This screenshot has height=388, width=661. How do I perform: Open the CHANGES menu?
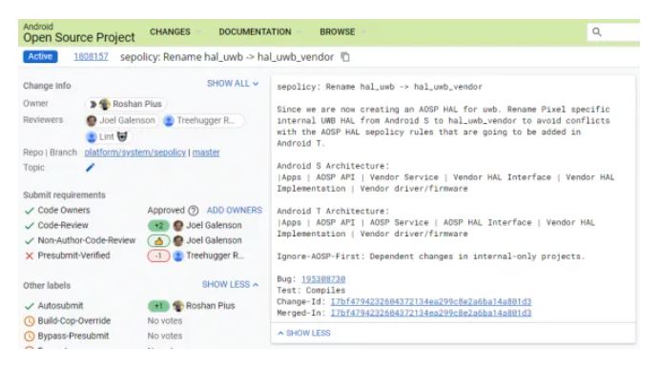[x=175, y=32]
